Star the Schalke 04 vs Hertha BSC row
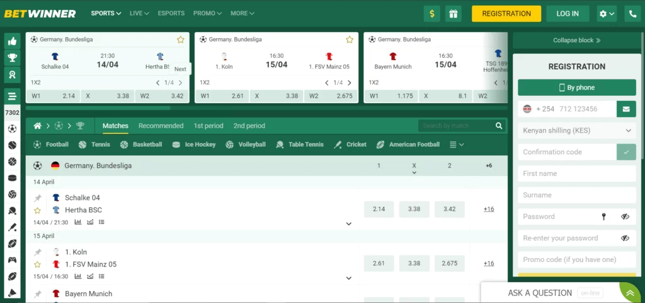Screen dimensions: 645x303 [x=37, y=210]
